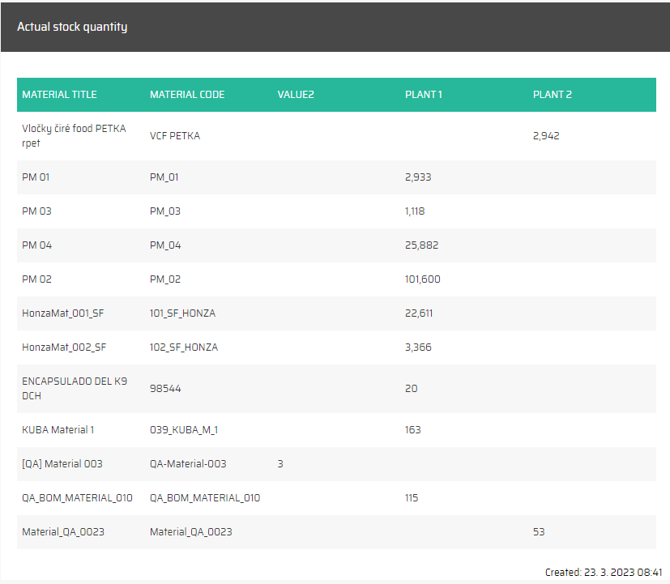Select the 2,942 value in Plant 2
This screenshot has height=584, width=670.
(546, 136)
